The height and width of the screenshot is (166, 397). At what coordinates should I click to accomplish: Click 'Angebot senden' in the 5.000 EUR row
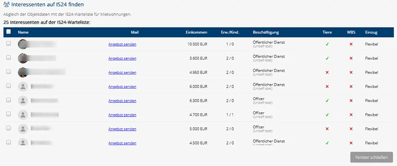click(122, 129)
